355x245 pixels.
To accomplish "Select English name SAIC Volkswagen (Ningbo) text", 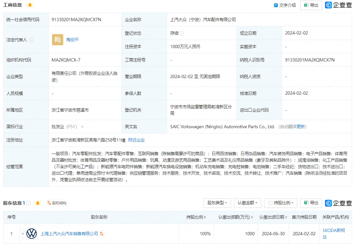I will tap(222, 127).
